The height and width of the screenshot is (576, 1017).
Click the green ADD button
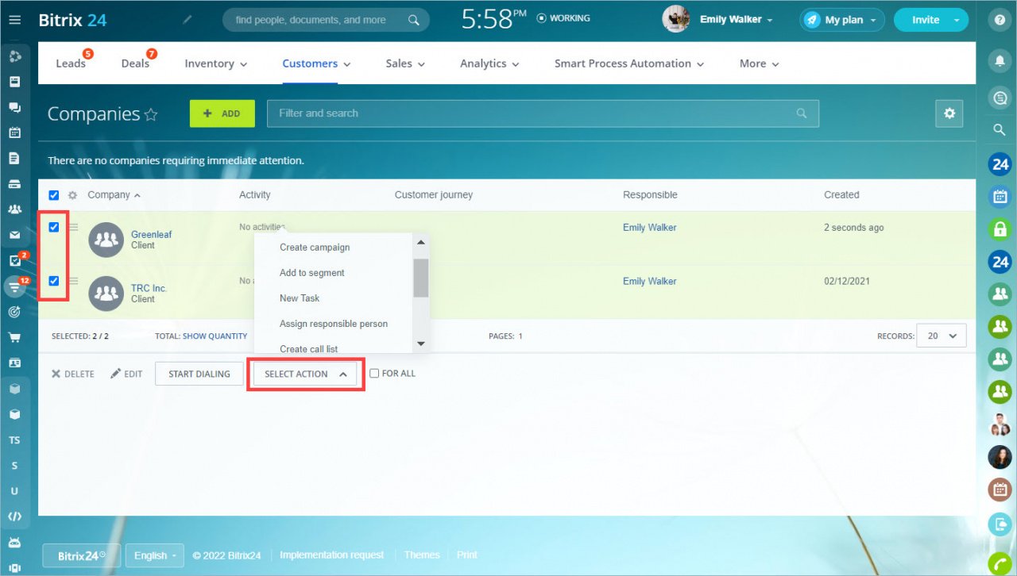[222, 113]
